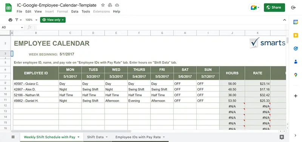
Task: Expand the View only mode dropdown
Action: (53, 20)
